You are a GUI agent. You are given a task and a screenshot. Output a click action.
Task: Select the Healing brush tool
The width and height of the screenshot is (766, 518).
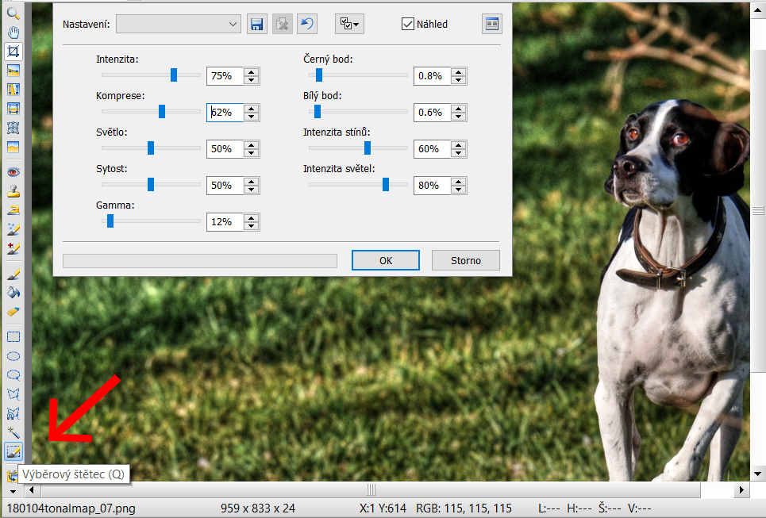pos(13,248)
